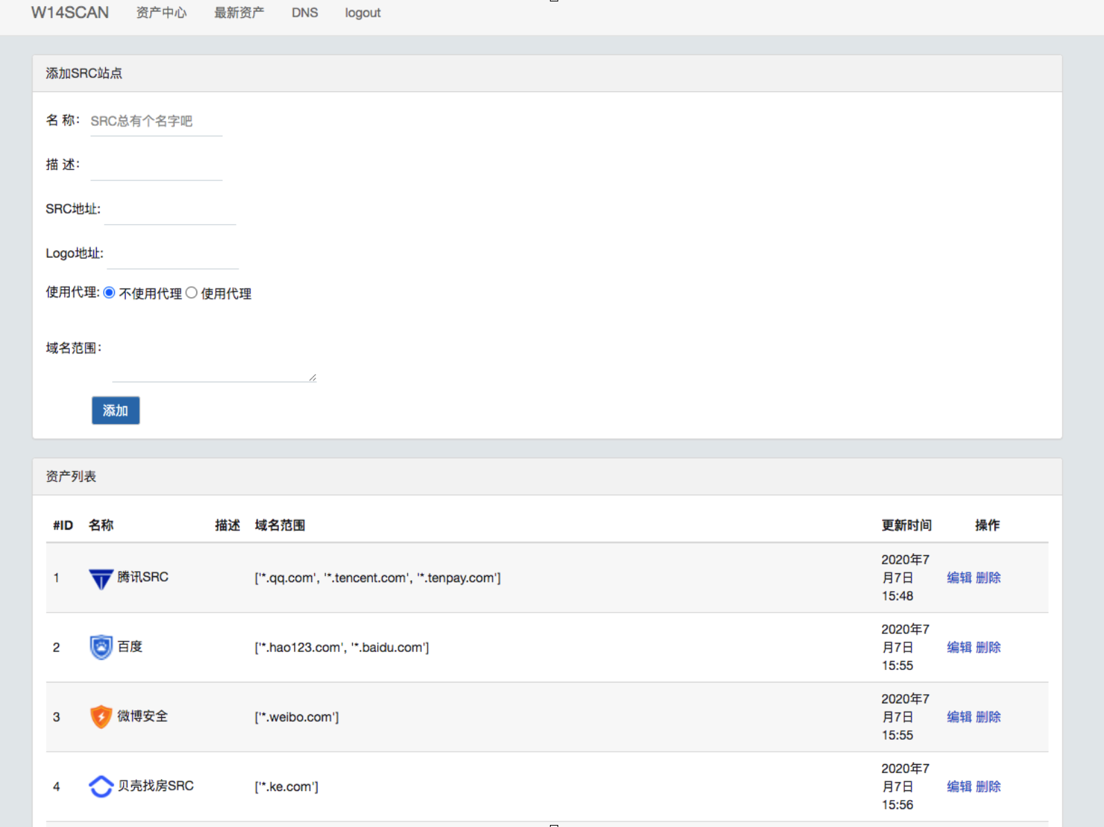This screenshot has height=827, width=1104.
Task: Click 编辑 for the 微博安全 row
Action: click(959, 717)
